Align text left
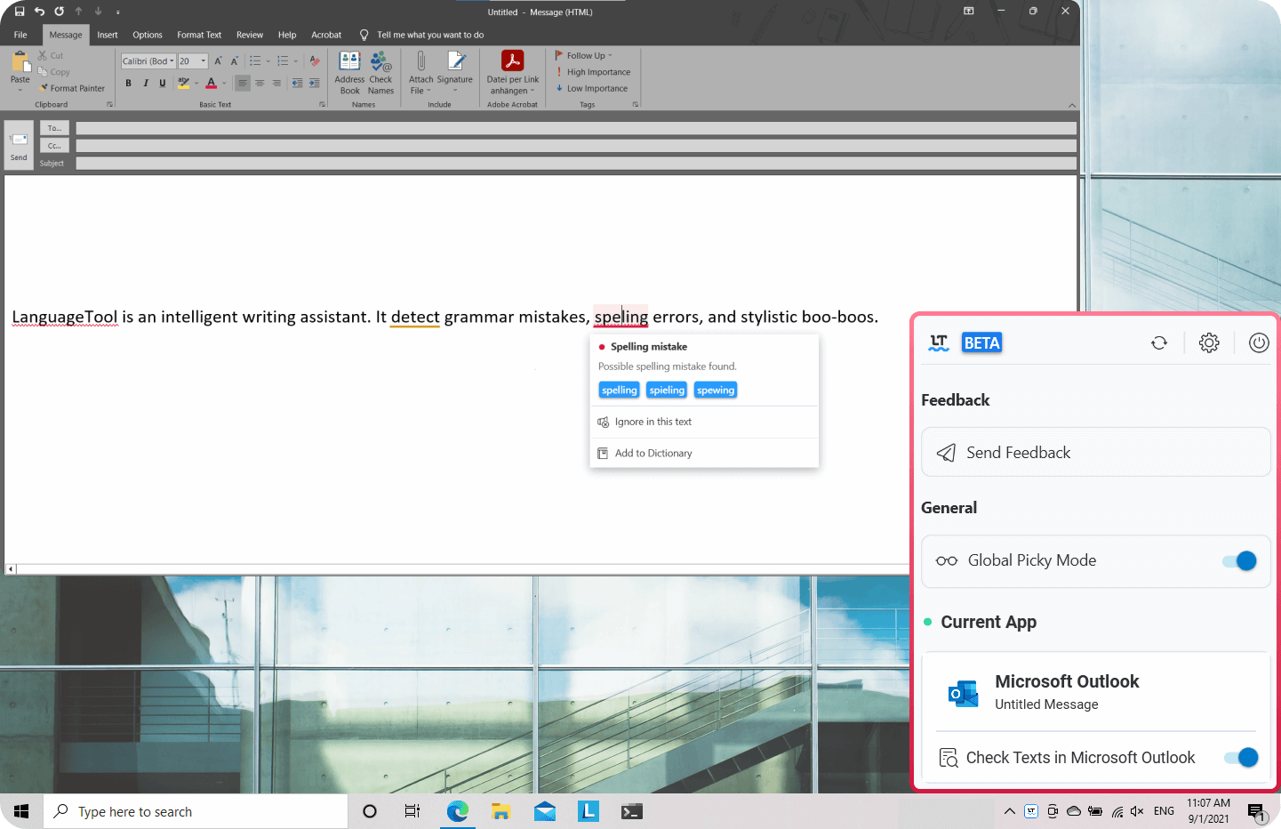This screenshot has height=829, width=1281. (x=242, y=83)
